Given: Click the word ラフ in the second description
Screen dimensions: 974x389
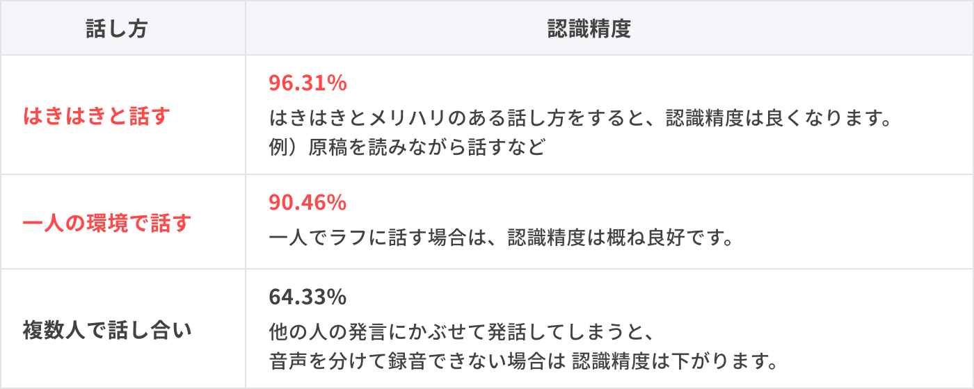Looking at the screenshot, I should pos(348,238).
